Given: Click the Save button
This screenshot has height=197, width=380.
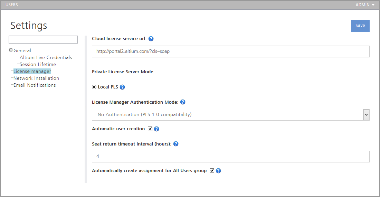Looking at the screenshot, I should [360, 26].
